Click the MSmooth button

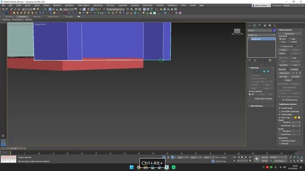click(282, 69)
